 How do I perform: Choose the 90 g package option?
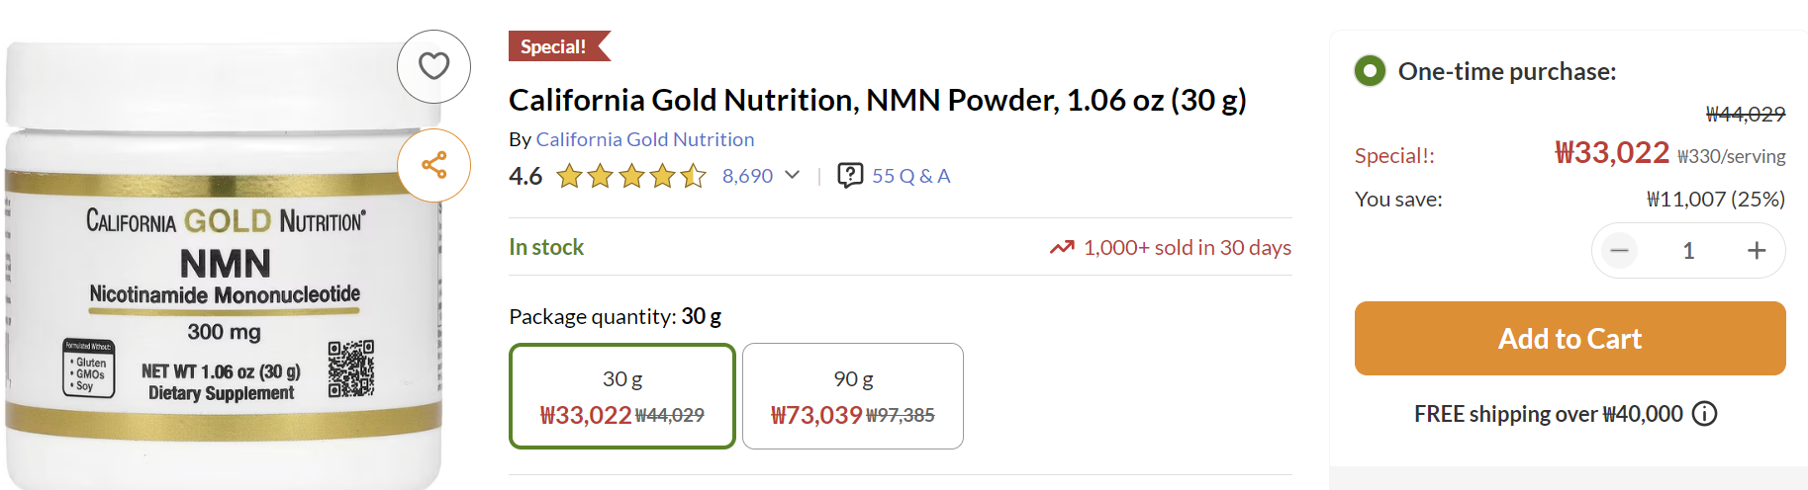pyautogui.click(x=852, y=396)
